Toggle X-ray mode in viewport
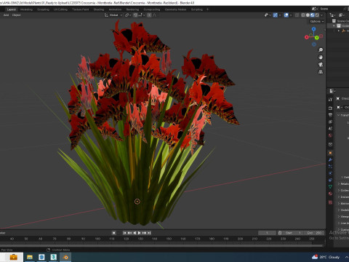Image resolution: width=349 pixels, height=262 pixels. point(297,15)
